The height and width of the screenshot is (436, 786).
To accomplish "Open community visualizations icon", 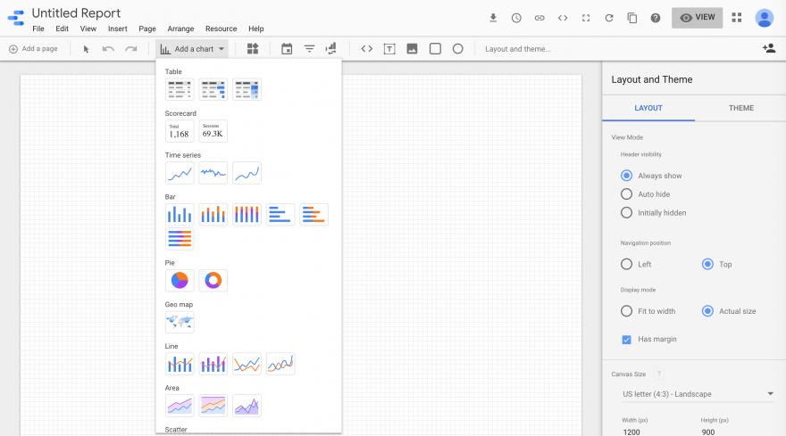I will tap(253, 48).
